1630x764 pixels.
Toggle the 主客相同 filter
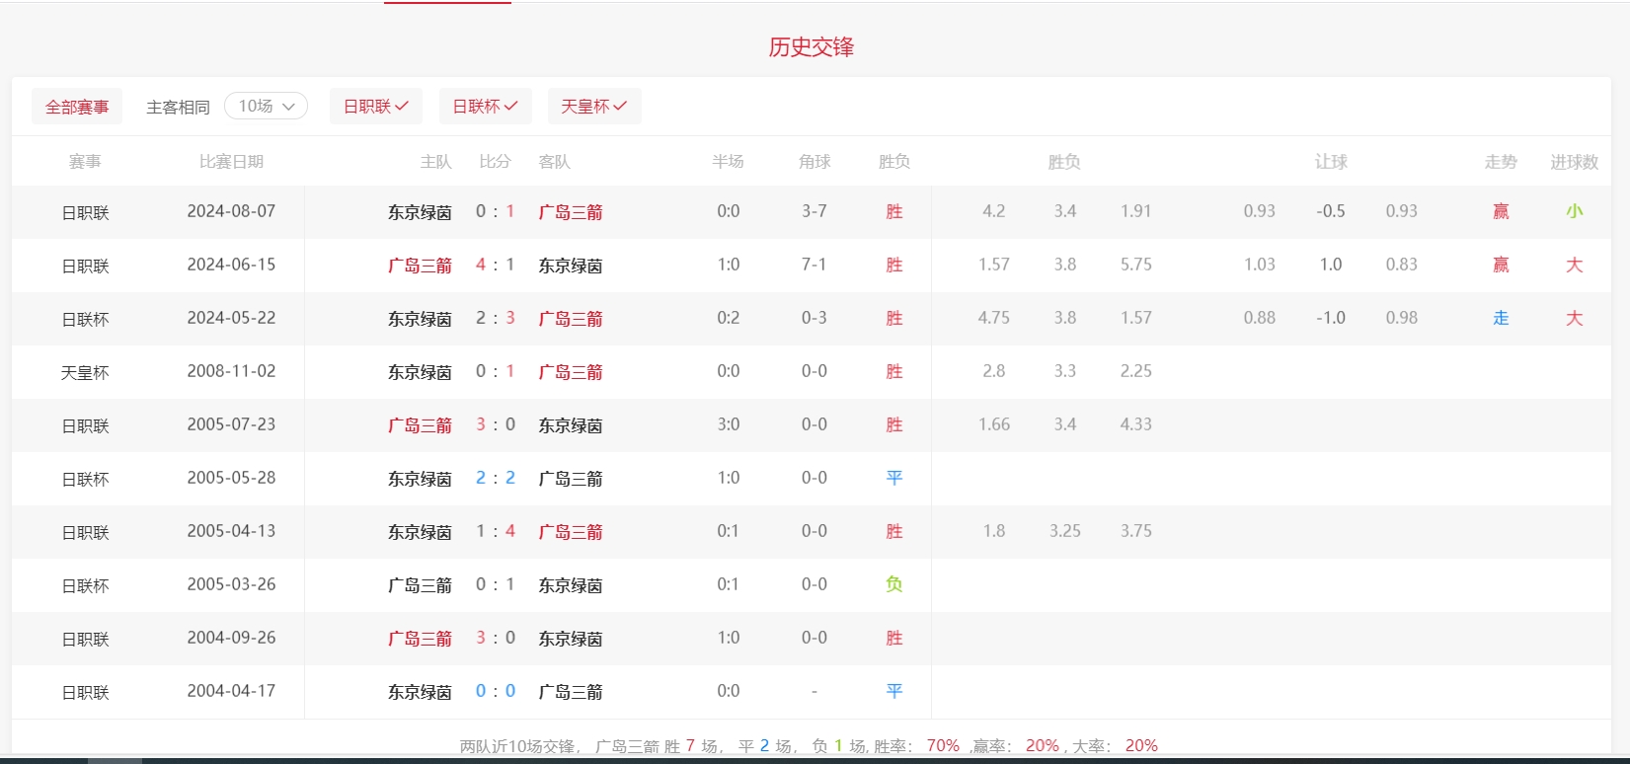coord(178,107)
